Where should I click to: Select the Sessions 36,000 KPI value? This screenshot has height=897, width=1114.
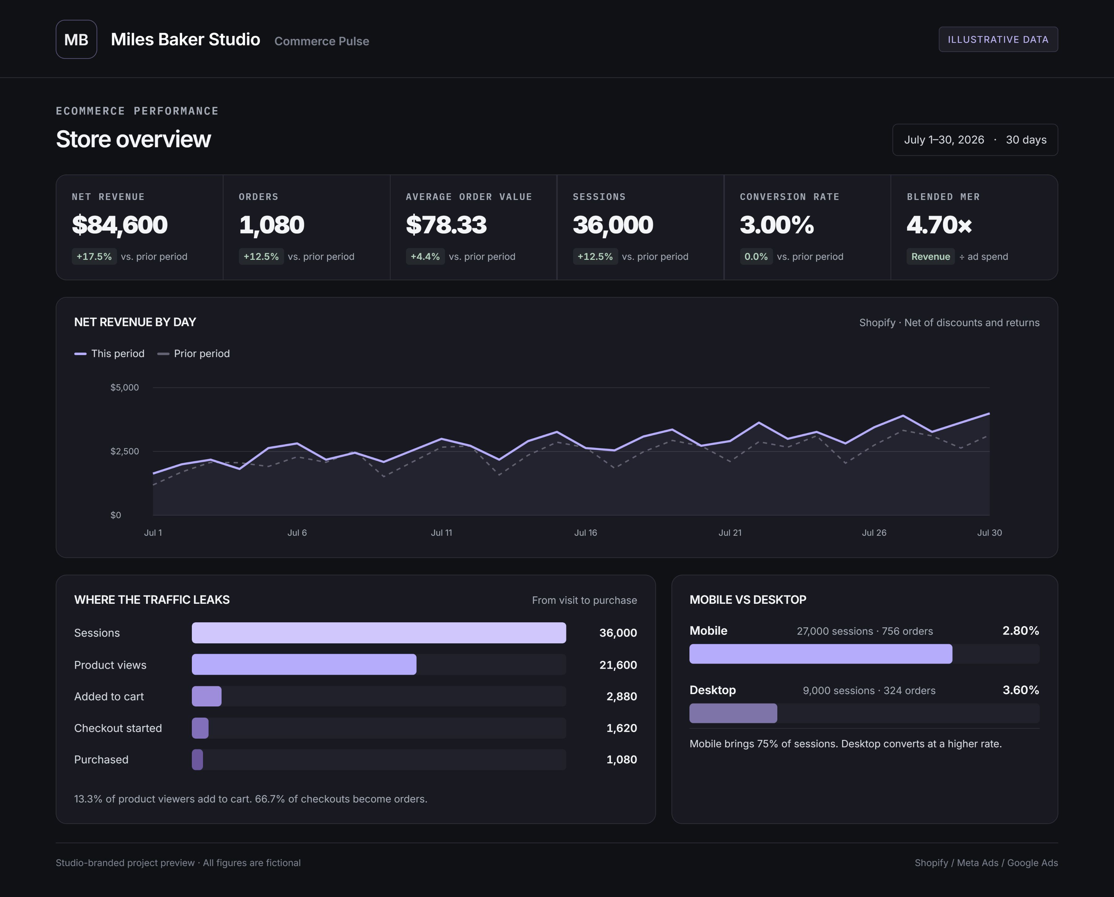tap(613, 225)
